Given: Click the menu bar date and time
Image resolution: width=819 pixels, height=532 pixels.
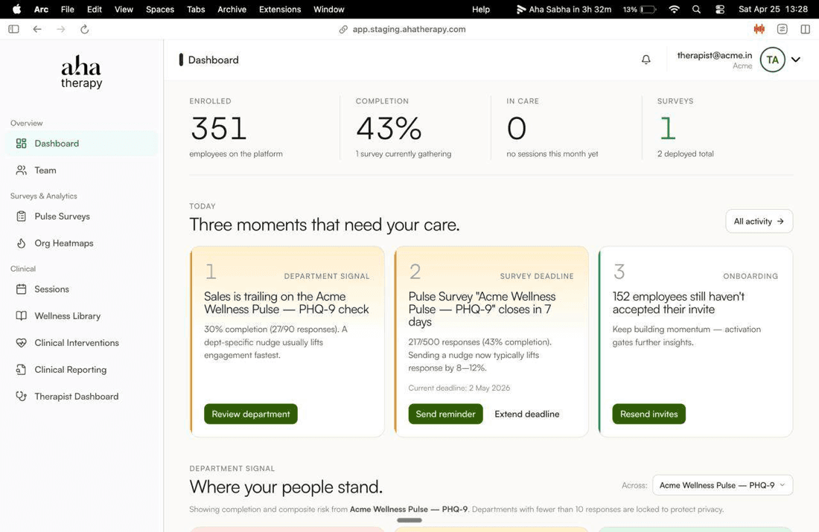Looking at the screenshot, I should [x=773, y=10].
